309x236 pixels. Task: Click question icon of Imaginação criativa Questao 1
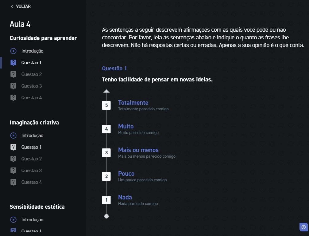(x=13, y=147)
